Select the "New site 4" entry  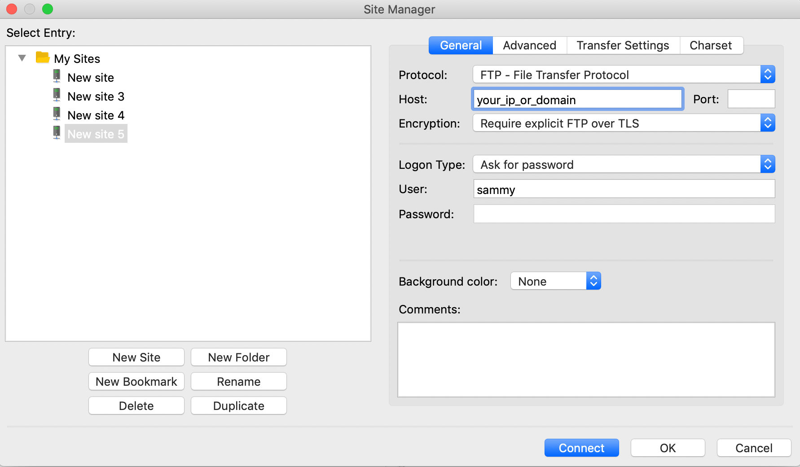(96, 115)
